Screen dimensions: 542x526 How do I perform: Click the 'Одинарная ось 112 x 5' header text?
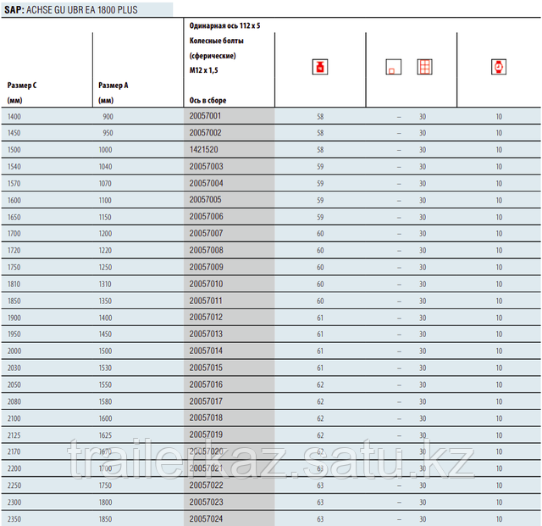(224, 25)
